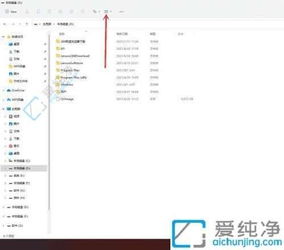This screenshot has width=284, height=250.
Task: Sort by the 类型 column header
Action: click(153, 34)
